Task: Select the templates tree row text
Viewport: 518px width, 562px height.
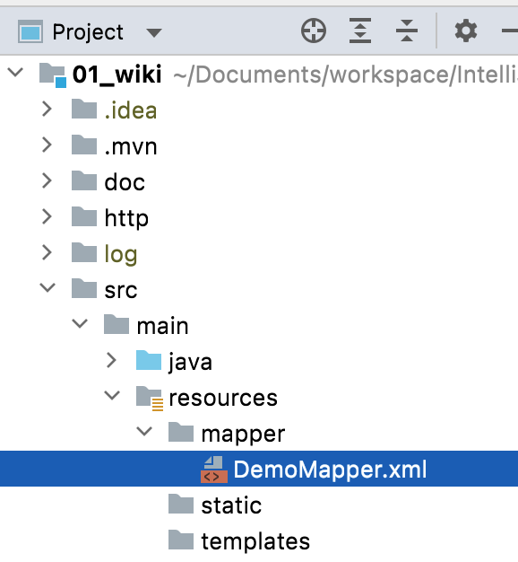Action: pos(255,541)
